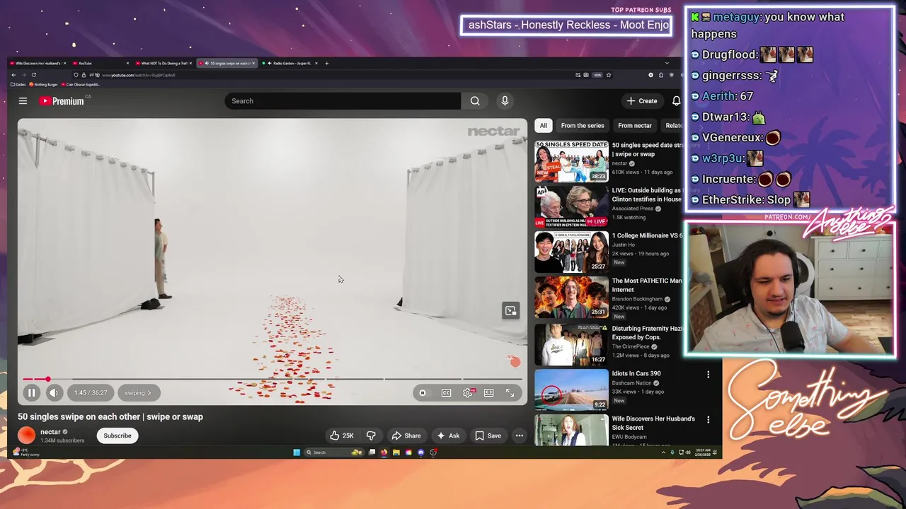Open the 'swiping' chapter list
Screen dimensions: 906x509
(x=139, y=393)
